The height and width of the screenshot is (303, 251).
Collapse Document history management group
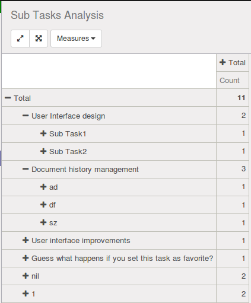pyautogui.click(x=26, y=169)
